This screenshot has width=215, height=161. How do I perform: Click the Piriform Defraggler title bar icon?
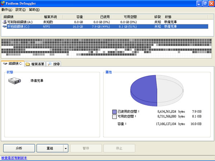[4, 3]
